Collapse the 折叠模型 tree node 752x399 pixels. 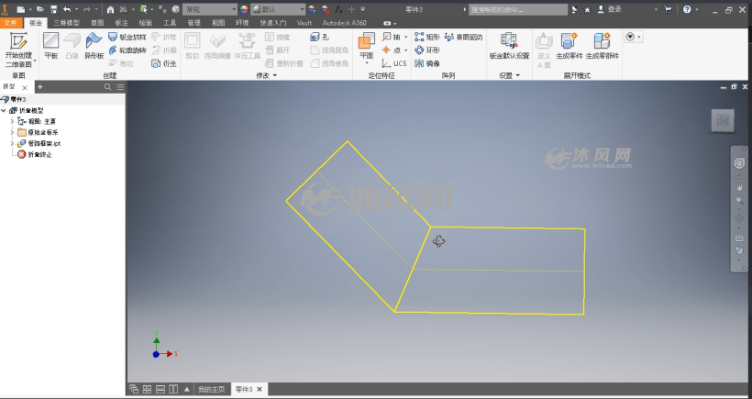(4, 110)
